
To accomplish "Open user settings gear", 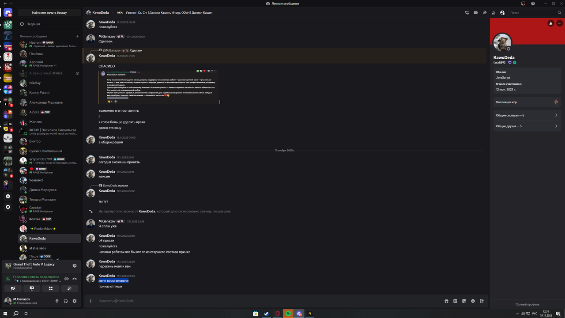I will click(75, 301).
